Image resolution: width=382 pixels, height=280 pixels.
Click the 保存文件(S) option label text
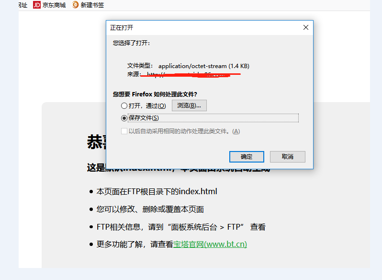coord(144,118)
